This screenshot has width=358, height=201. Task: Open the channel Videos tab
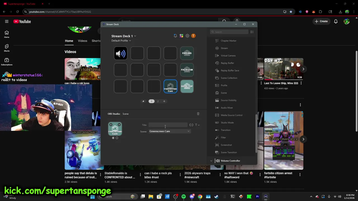(x=83, y=41)
